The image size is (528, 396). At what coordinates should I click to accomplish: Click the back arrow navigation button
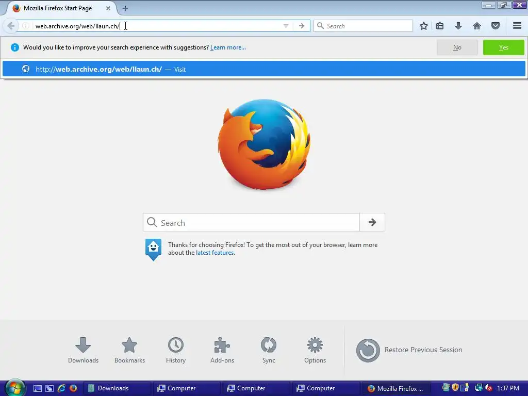point(10,26)
